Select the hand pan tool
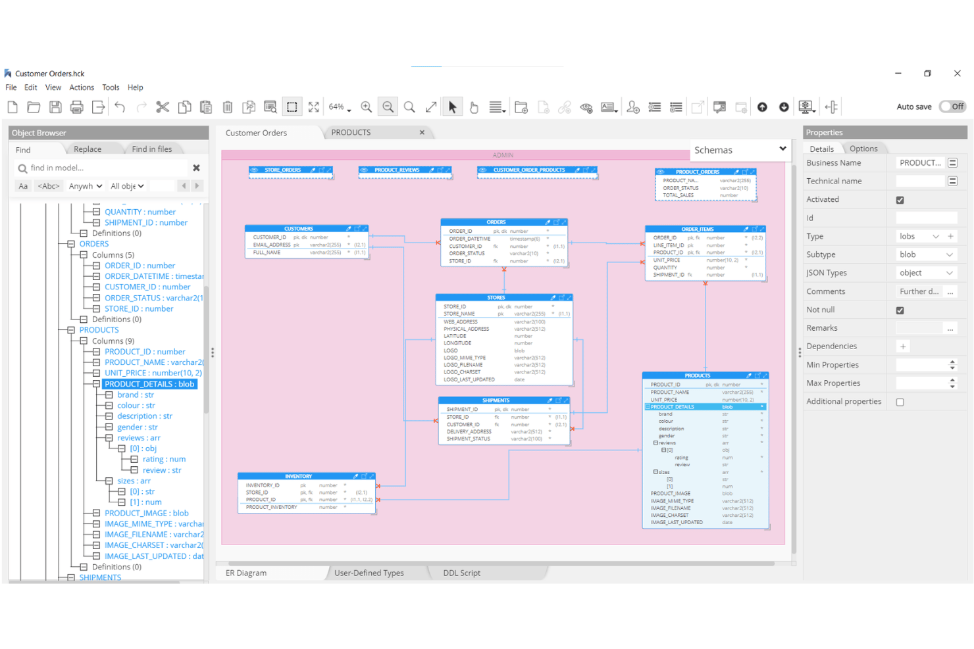Image resolution: width=974 pixels, height=649 pixels. (474, 107)
